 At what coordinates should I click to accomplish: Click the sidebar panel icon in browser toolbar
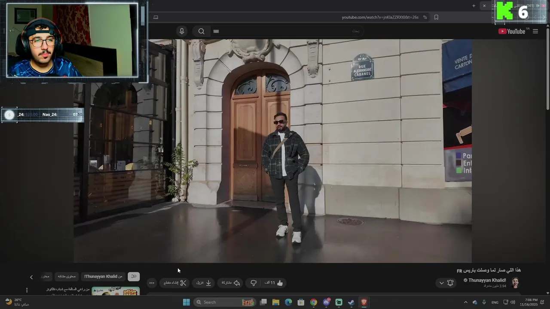(156, 17)
